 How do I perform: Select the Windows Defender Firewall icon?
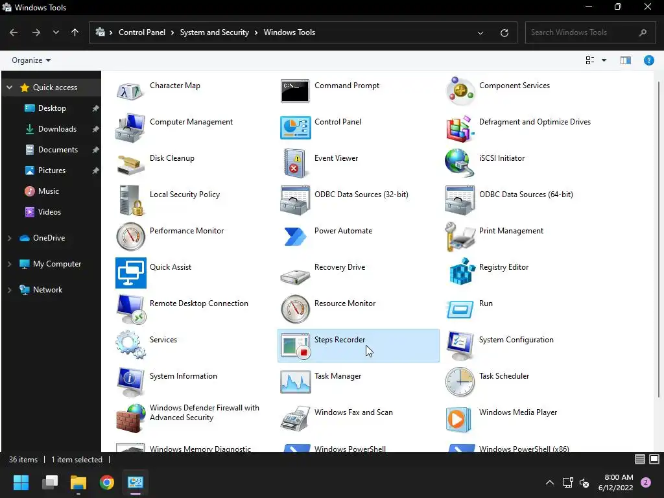[130, 418]
